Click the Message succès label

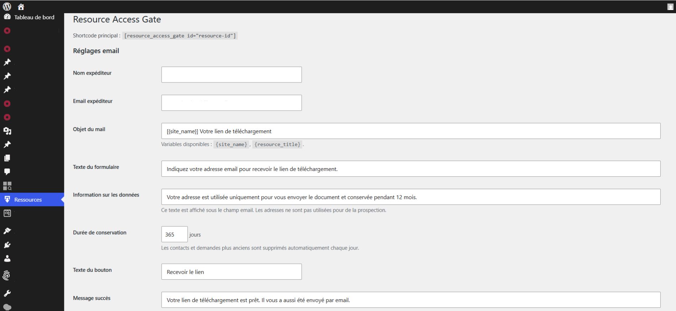click(x=91, y=298)
